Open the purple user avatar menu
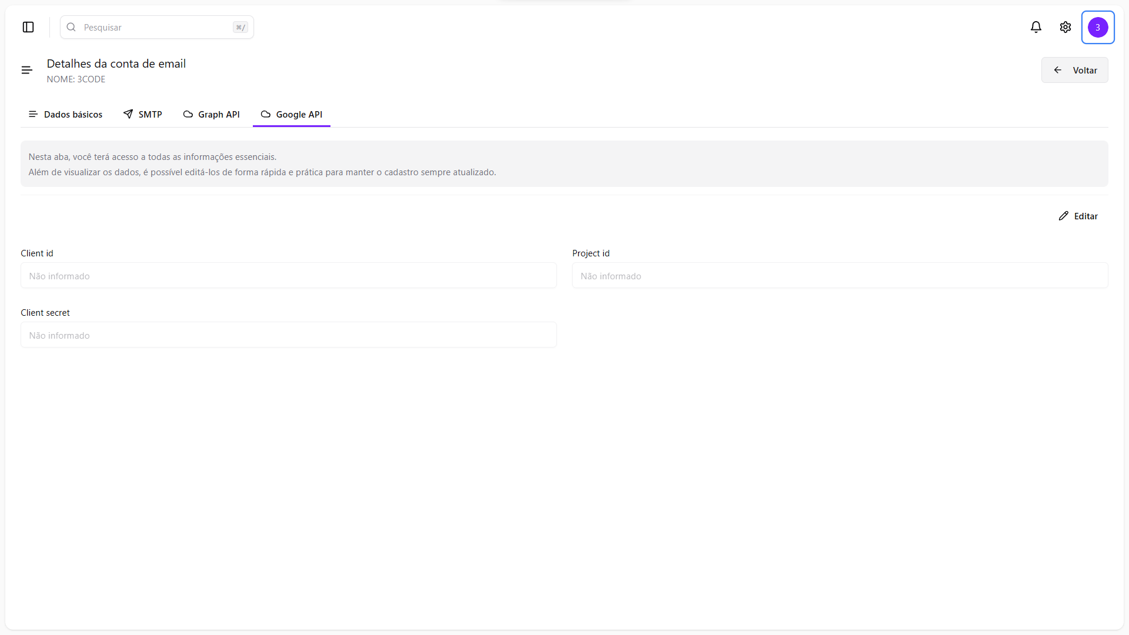This screenshot has width=1129, height=635. [1098, 27]
